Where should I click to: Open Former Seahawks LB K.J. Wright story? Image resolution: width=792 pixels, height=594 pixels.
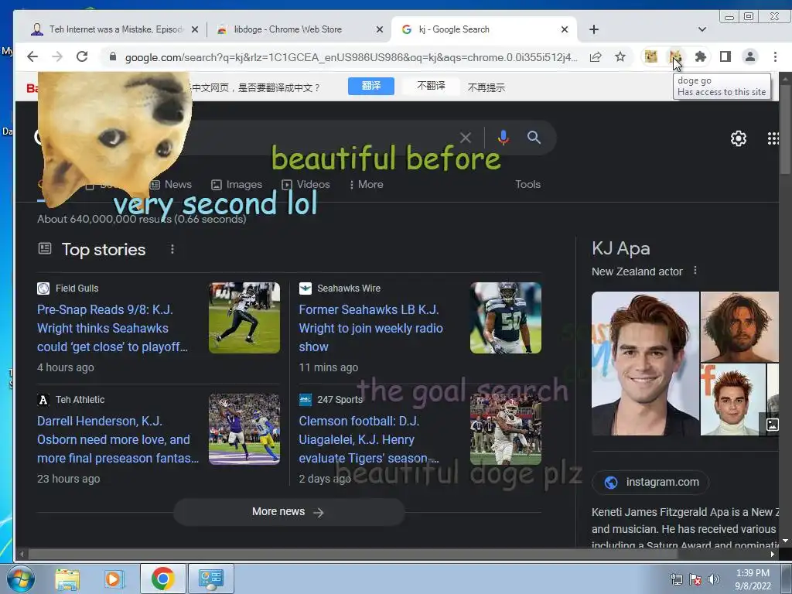click(x=370, y=328)
